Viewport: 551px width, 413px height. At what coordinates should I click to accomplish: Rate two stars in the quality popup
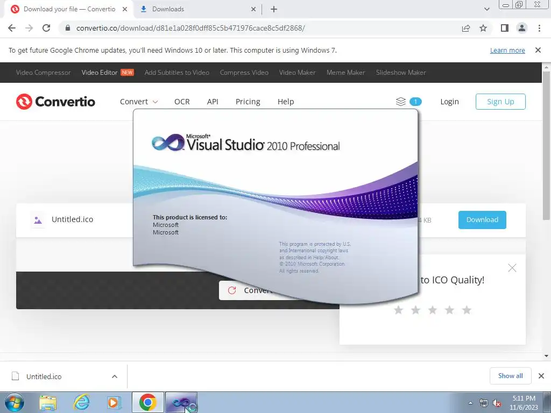[x=416, y=310]
